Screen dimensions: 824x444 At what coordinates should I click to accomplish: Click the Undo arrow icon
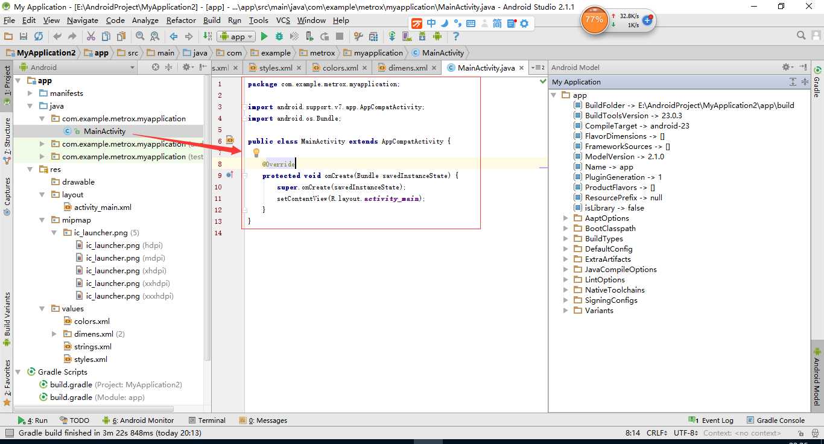click(x=57, y=37)
